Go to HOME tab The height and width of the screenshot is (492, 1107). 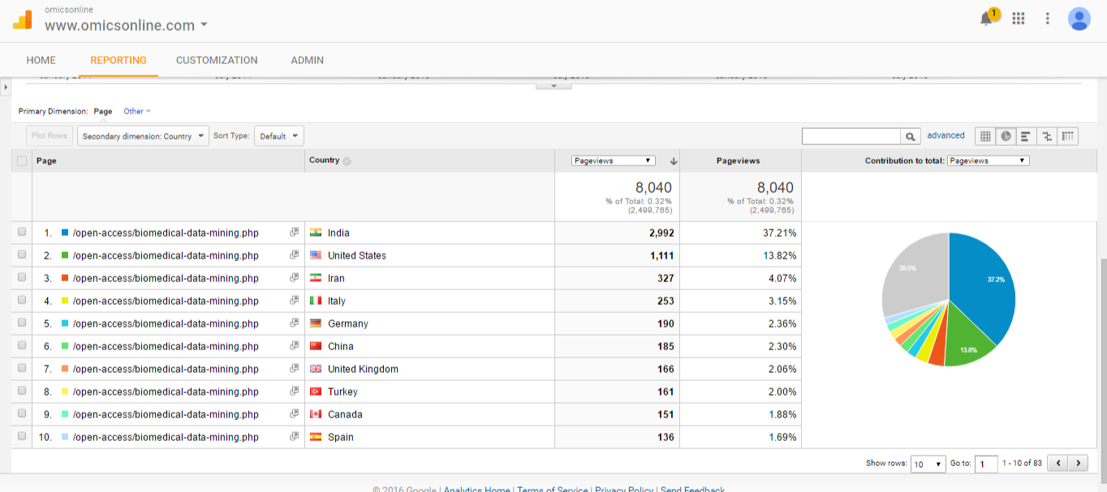click(41, 60)
